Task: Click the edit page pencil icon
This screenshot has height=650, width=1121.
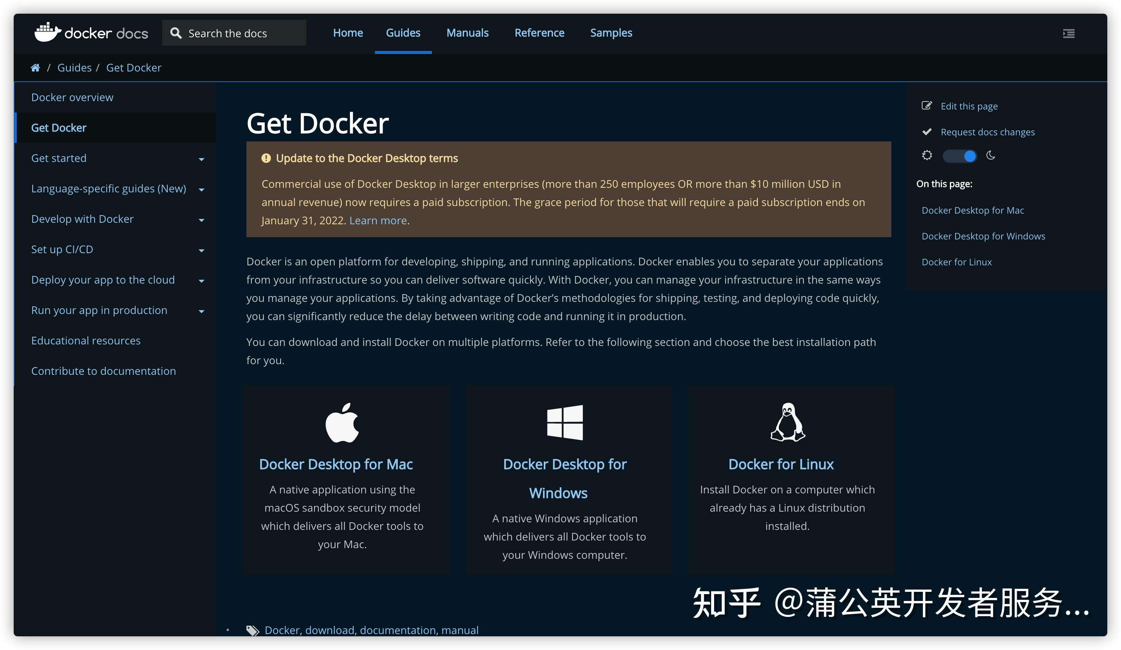Action: [x=927, y=106]
